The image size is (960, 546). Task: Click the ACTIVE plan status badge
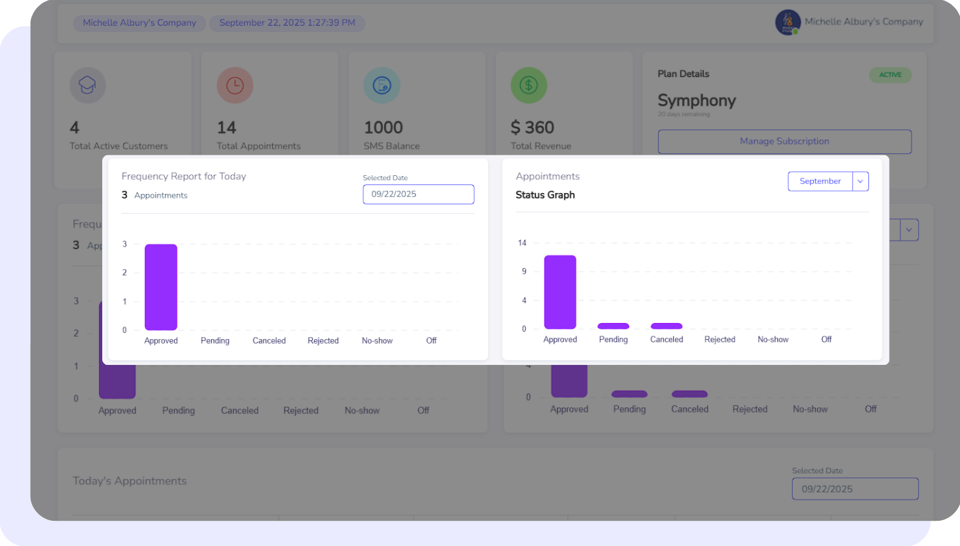click(x=890, y=75)
